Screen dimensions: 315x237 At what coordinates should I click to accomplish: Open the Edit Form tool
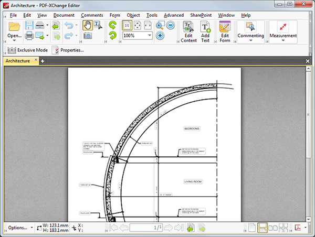(225, 31)
